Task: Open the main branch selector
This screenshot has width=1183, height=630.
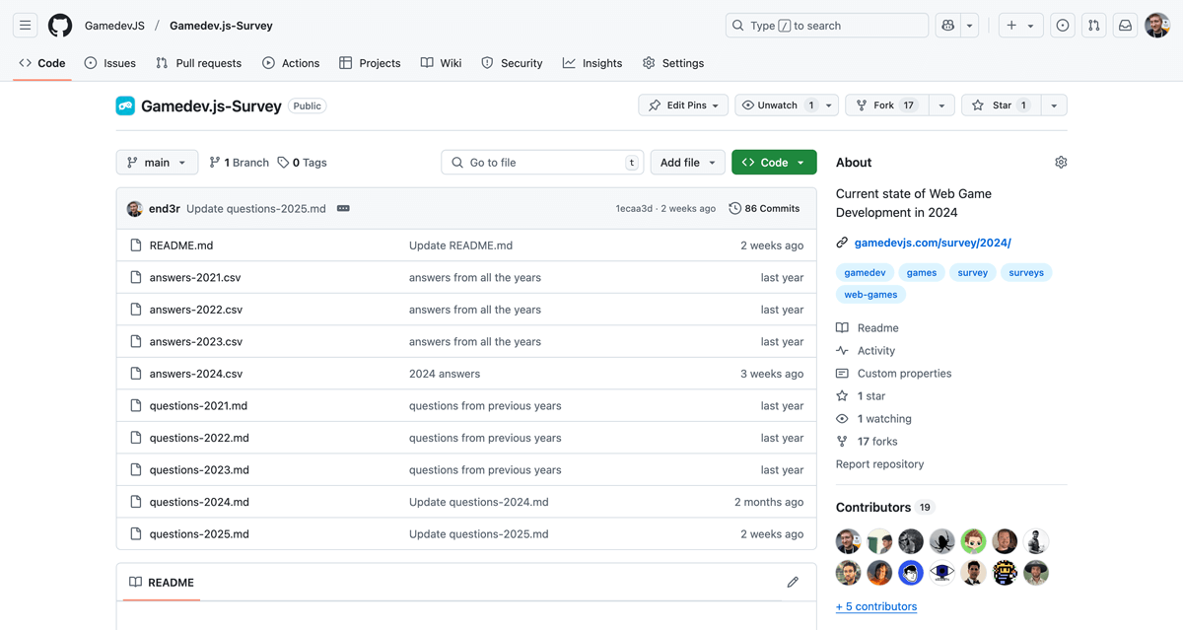Action: [x=157, y=163]
